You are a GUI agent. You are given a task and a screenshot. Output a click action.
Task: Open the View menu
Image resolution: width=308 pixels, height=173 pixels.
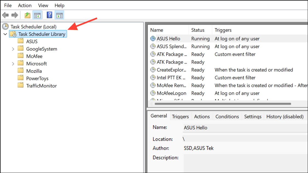43,5
